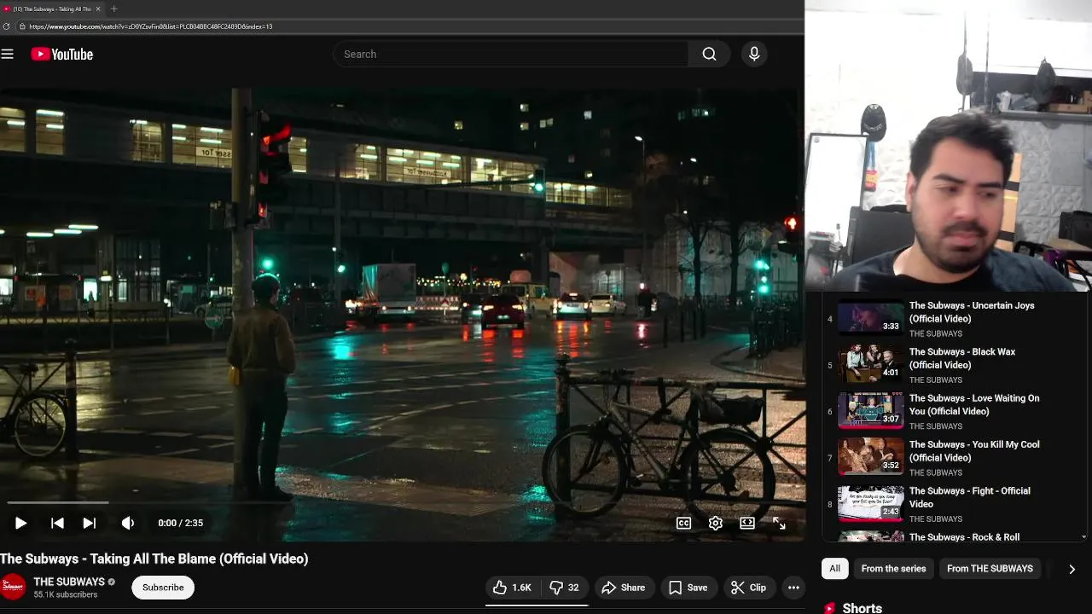Show more filter chips with right chevron
The image size is (1092, 614).
pos(1072,569)
